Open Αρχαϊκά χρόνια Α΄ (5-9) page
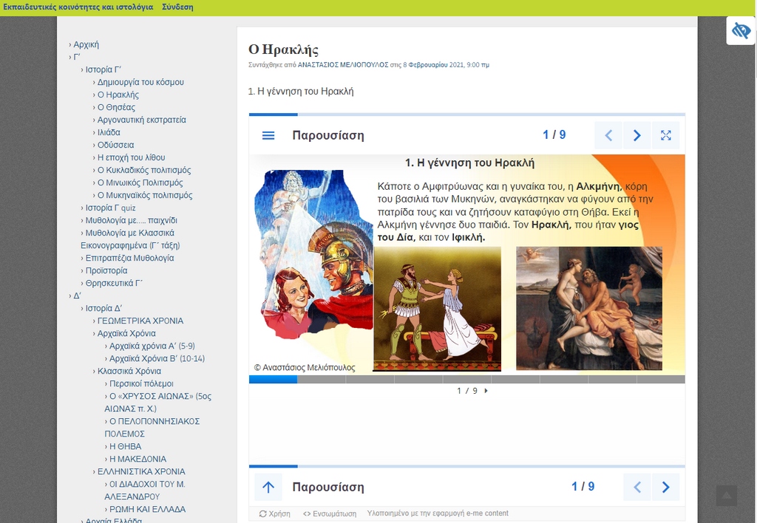Image resolution: width=757 pixels, height=523 pixels. 152,346
